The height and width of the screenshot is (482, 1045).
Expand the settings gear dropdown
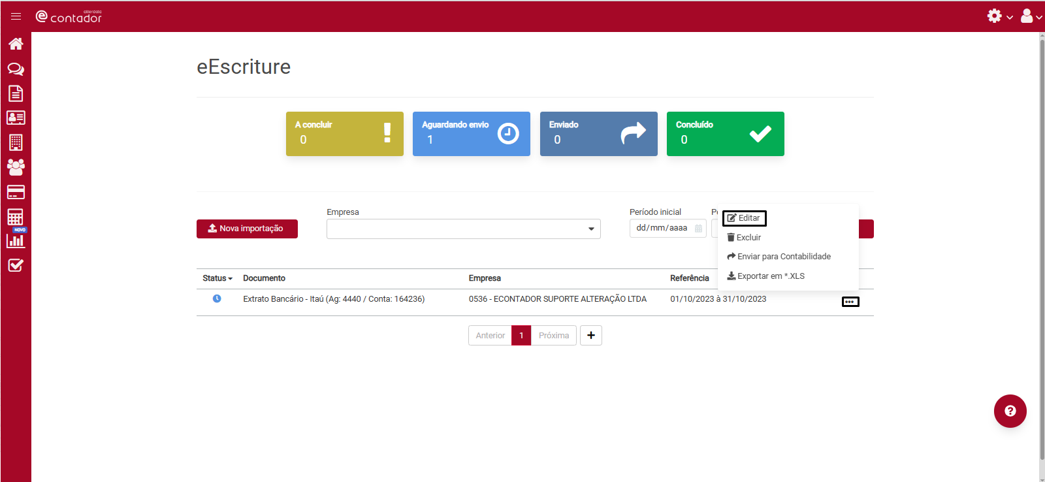pyautogui.click(x=999, y=16)
